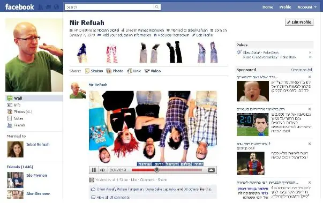This screenshot has height=203, width=323.
Task: Close the 2:0 soccer scoreboard ad
Action: (x=310, y=109)
